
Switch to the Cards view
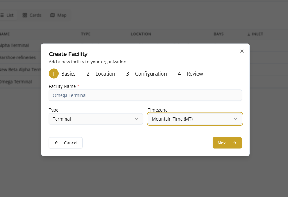(32, 15)
